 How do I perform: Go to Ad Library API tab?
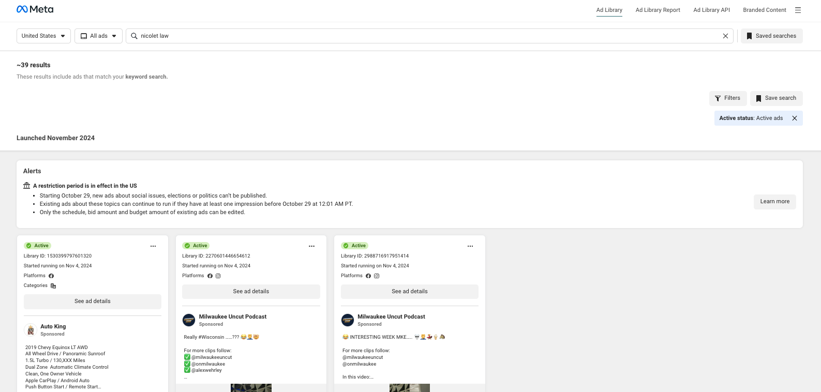click(x=711, y=10)
